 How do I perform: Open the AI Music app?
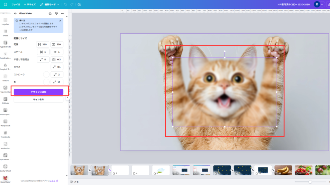5,100
